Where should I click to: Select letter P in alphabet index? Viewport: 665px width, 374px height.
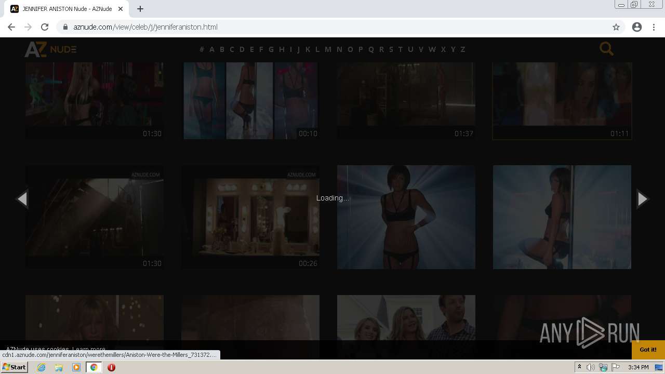(x=361, y=49)
